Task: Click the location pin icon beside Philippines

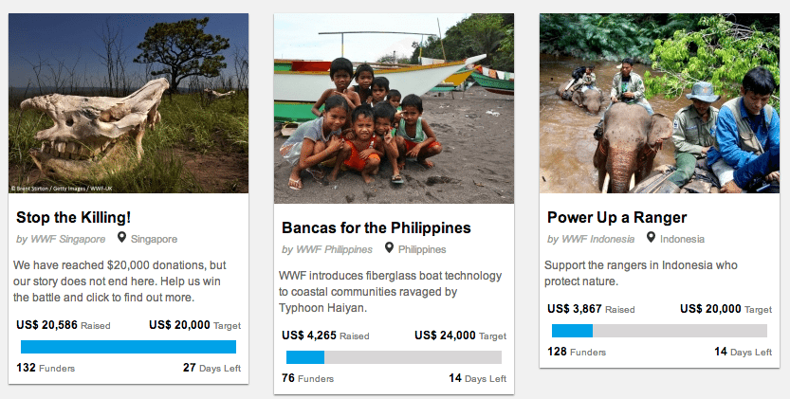Action: (x=389, y=249)
